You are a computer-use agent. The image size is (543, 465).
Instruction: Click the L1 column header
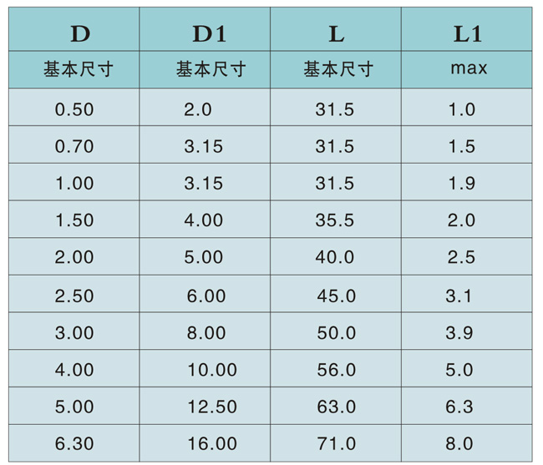tap(468, 33)
